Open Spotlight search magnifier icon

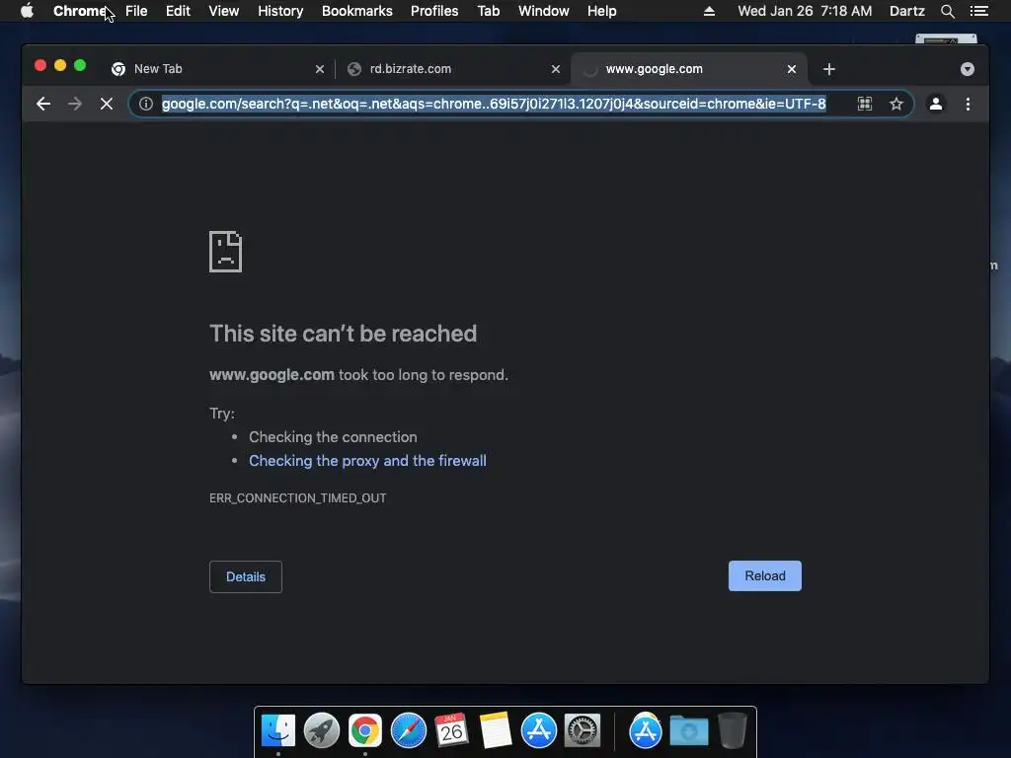(x=947, y=11)
